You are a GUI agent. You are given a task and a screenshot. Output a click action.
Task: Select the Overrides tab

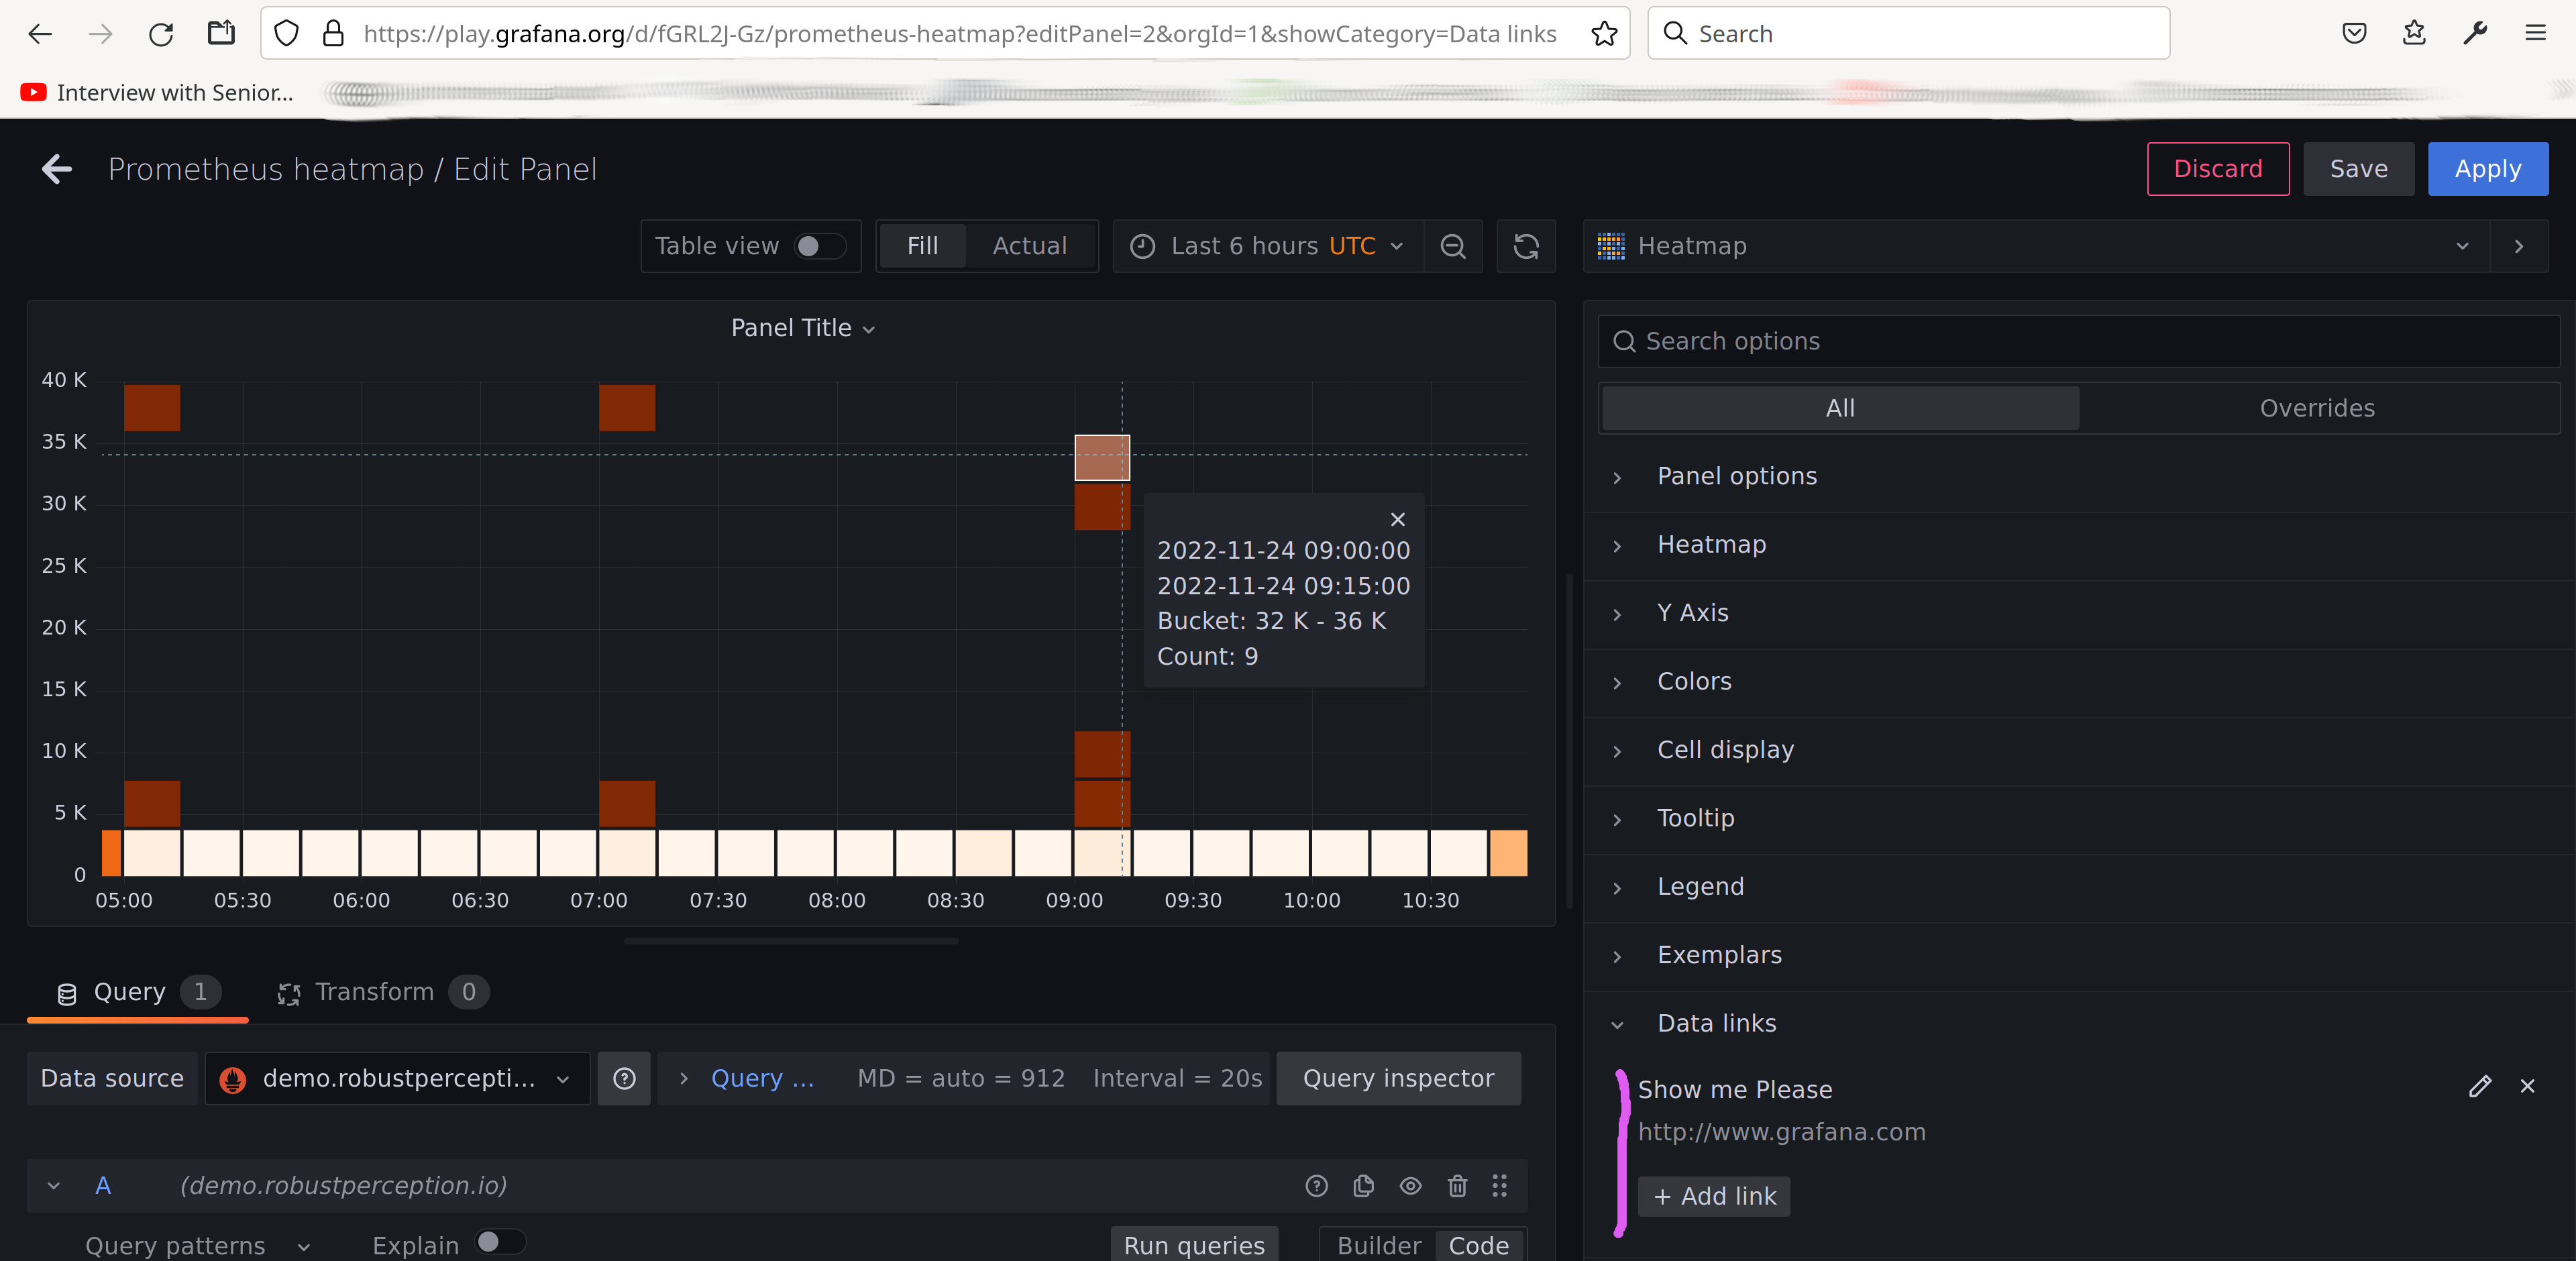click(x=2318, y=407)
